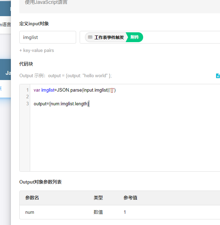The height and width of the screenshot is (225, 220).
Task: Click the 参数名 column header
Action: tap(32, 198)
